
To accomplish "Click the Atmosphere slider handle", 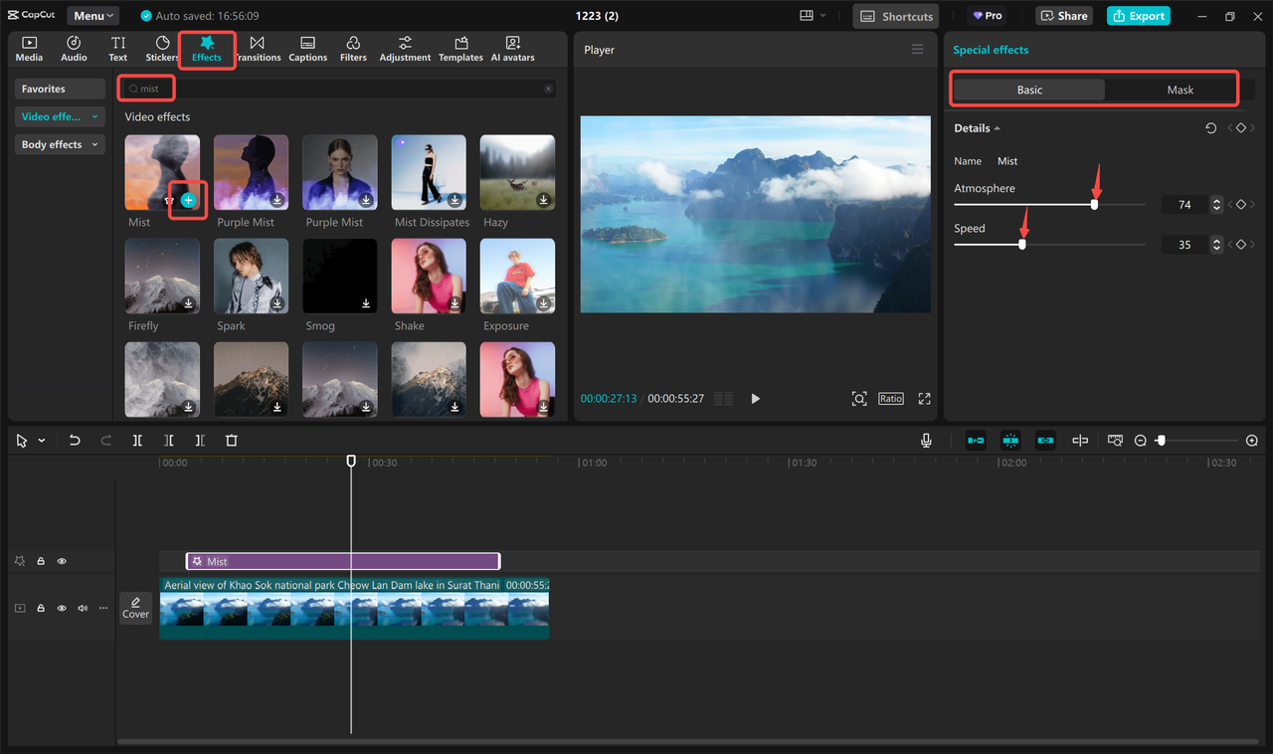I will (x=1094, y=205).
